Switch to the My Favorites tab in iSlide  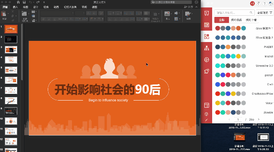(x=236, y=20)
